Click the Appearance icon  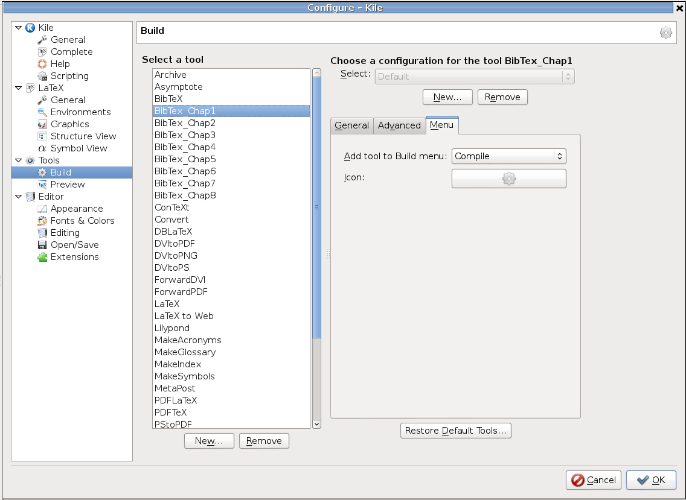tap(42, 209)
